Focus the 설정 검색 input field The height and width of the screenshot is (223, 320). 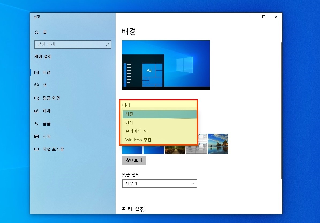coord(73,45)
